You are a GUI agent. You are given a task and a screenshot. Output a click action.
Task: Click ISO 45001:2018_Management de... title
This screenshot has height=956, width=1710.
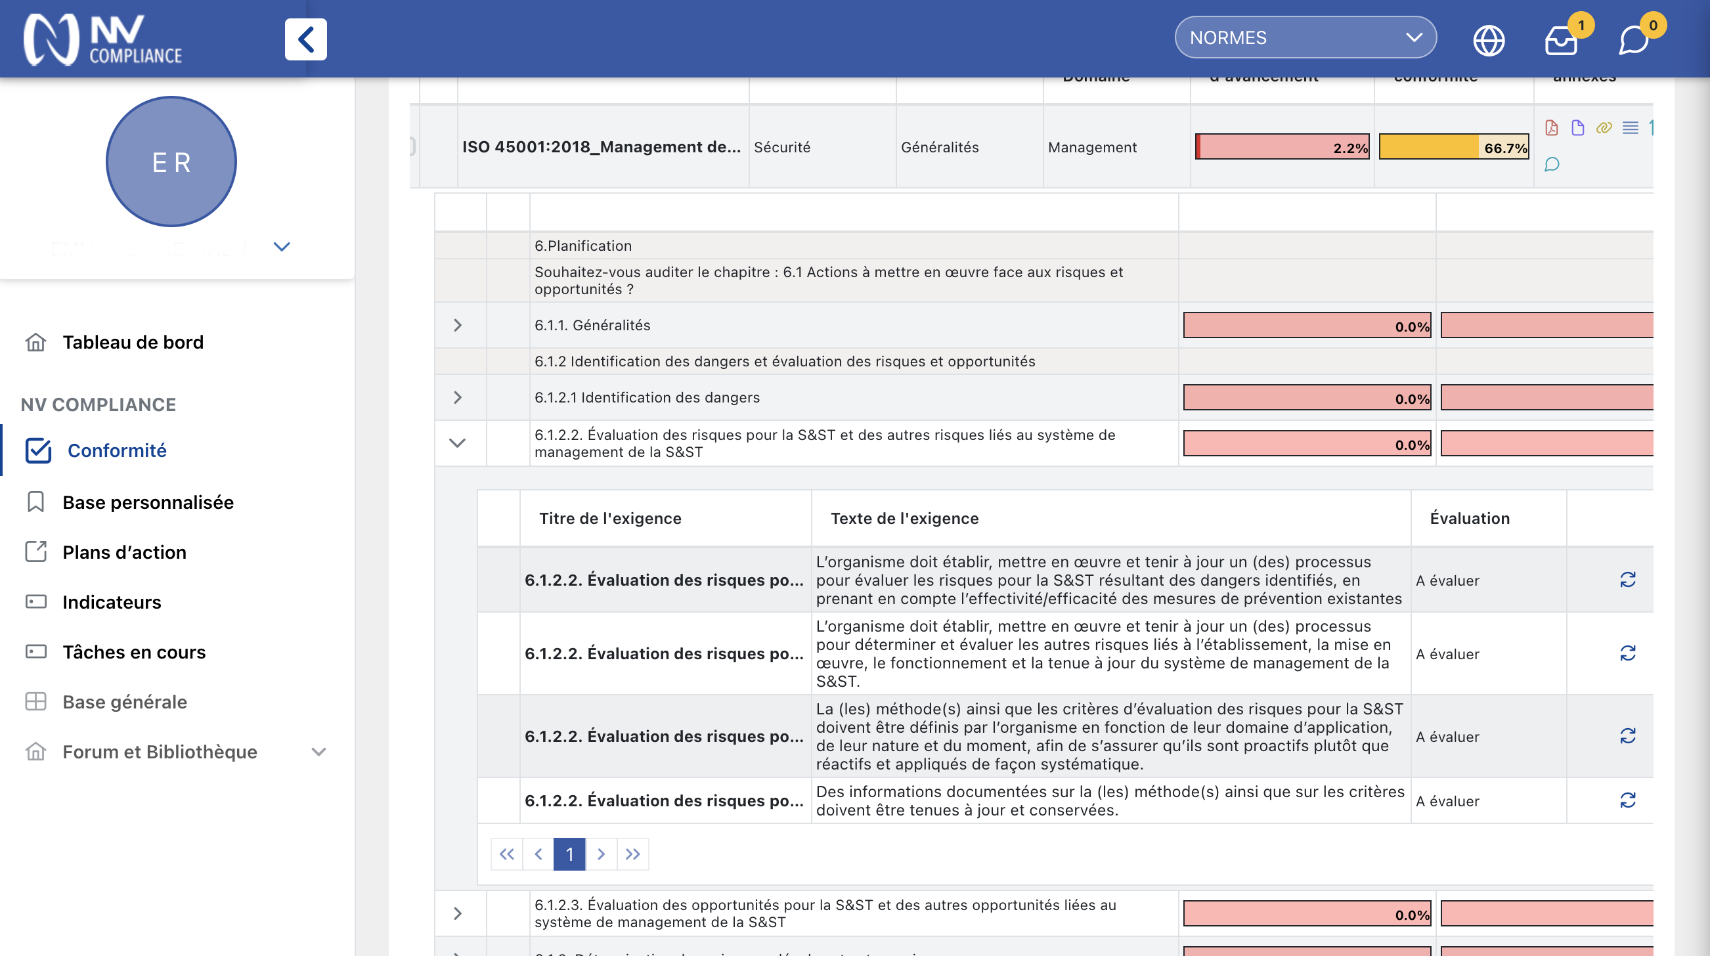point(602,146)
